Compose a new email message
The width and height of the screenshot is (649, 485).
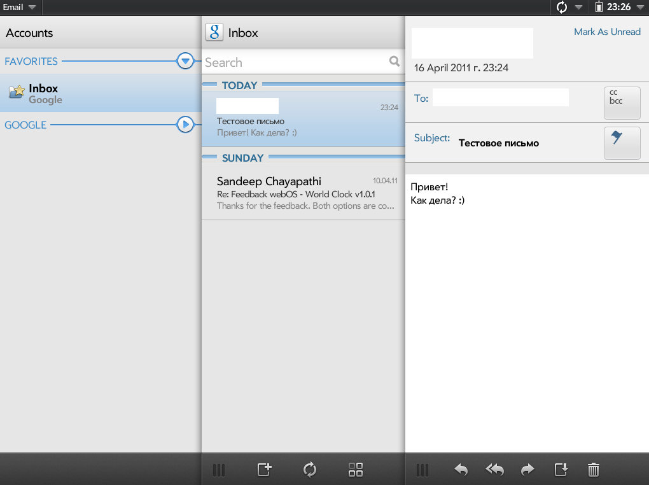[264, 470]
